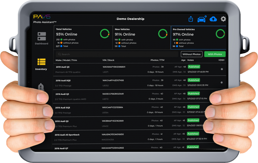The width and height of the screenshot is (258, 163).
Task: Select the Inventory list icon in sidebar
Action: [41, 62]
